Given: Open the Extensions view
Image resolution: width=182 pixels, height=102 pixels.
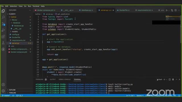Looking at the screenshot, I should [x=3, y=37].
